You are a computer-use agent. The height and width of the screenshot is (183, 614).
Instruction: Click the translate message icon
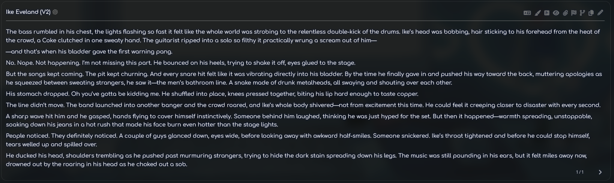527,13
